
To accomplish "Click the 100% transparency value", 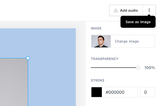I will (150, 68).
